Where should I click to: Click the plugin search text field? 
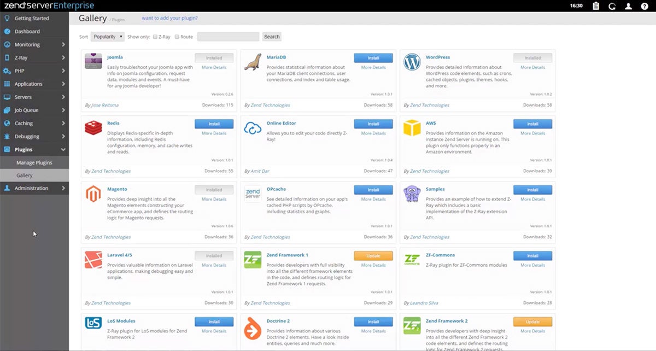228,37
